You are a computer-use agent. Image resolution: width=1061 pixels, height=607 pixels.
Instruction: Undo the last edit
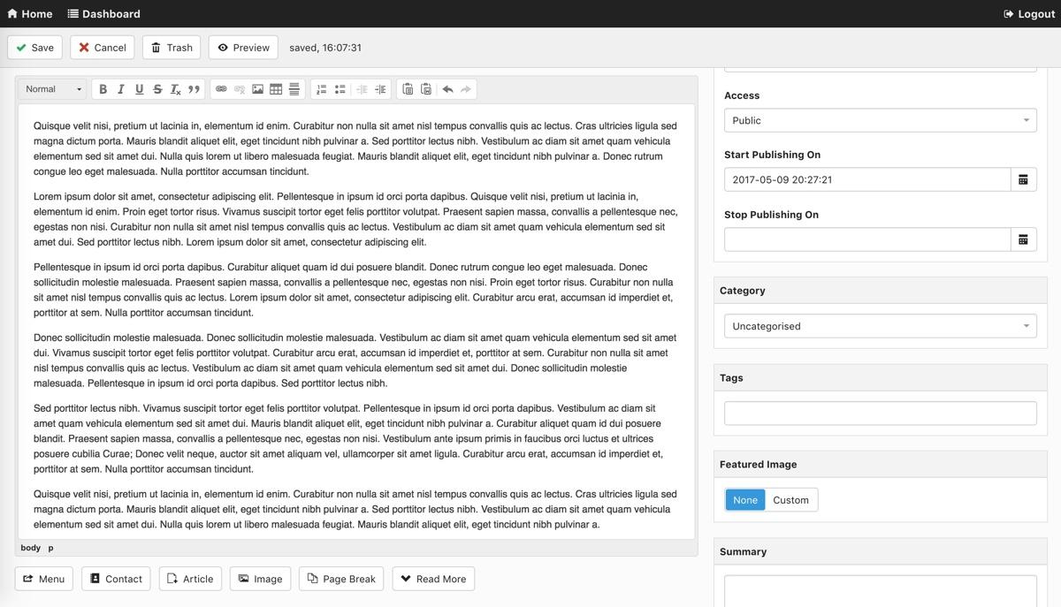point(447,89)
